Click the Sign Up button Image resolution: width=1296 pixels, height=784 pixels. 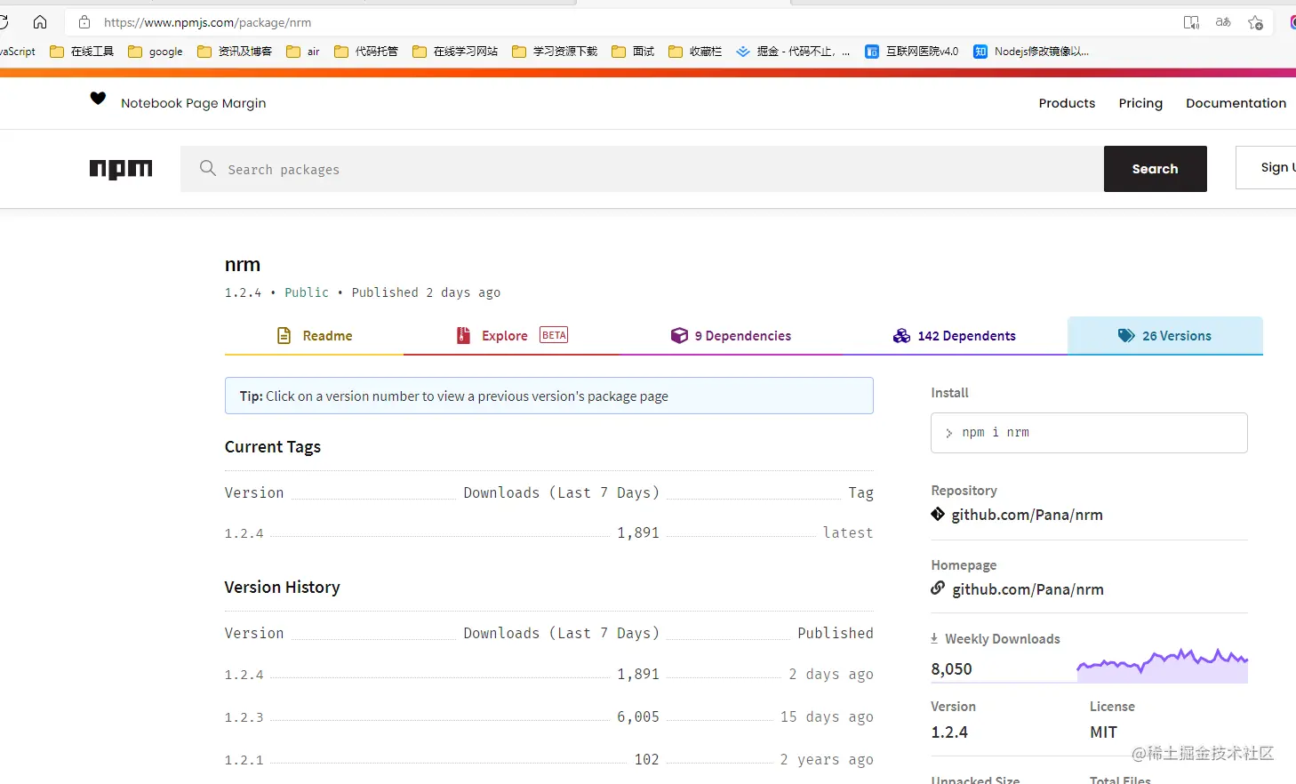tap(1267, 167)
